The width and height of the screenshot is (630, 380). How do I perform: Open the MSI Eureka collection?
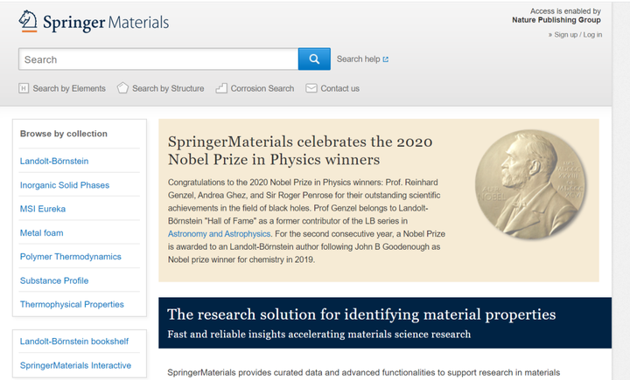43,209
